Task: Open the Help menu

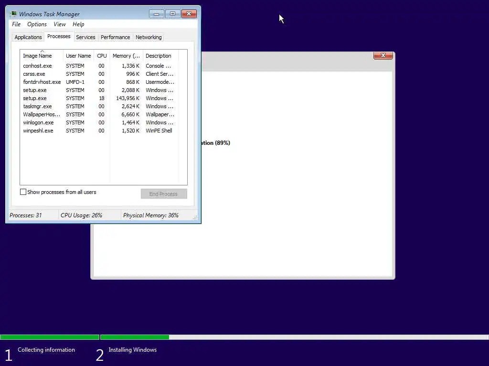Action: pos(78,24)
